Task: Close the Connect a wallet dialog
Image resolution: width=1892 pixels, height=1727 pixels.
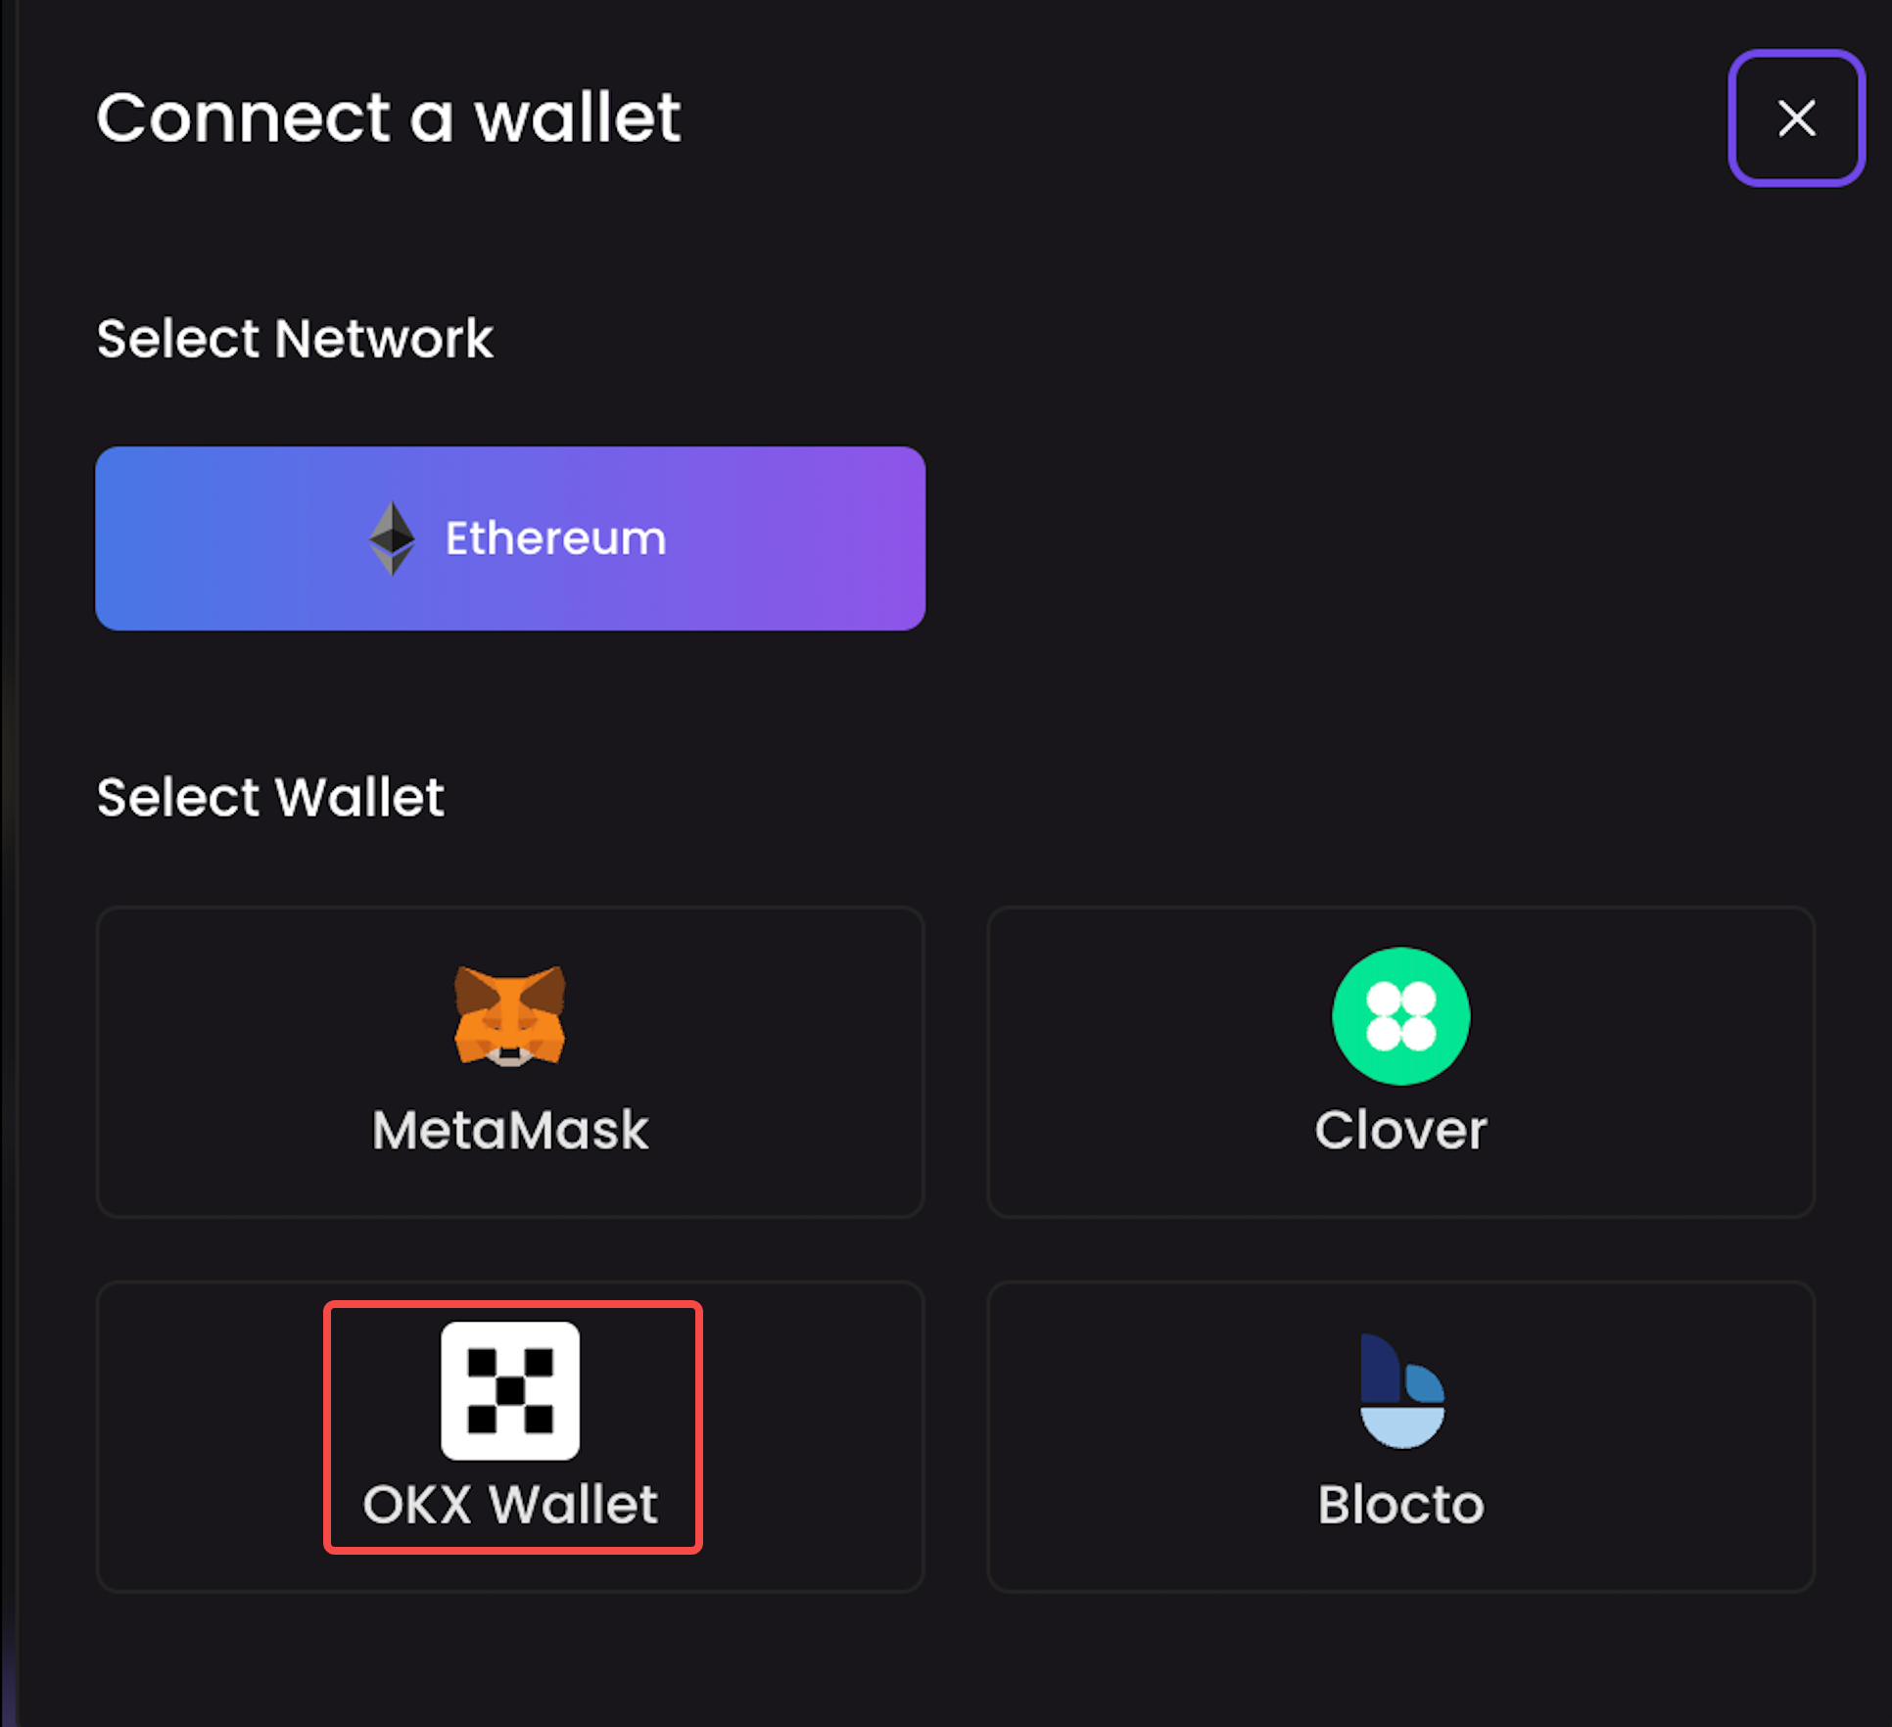Action: click(1796, 117)
